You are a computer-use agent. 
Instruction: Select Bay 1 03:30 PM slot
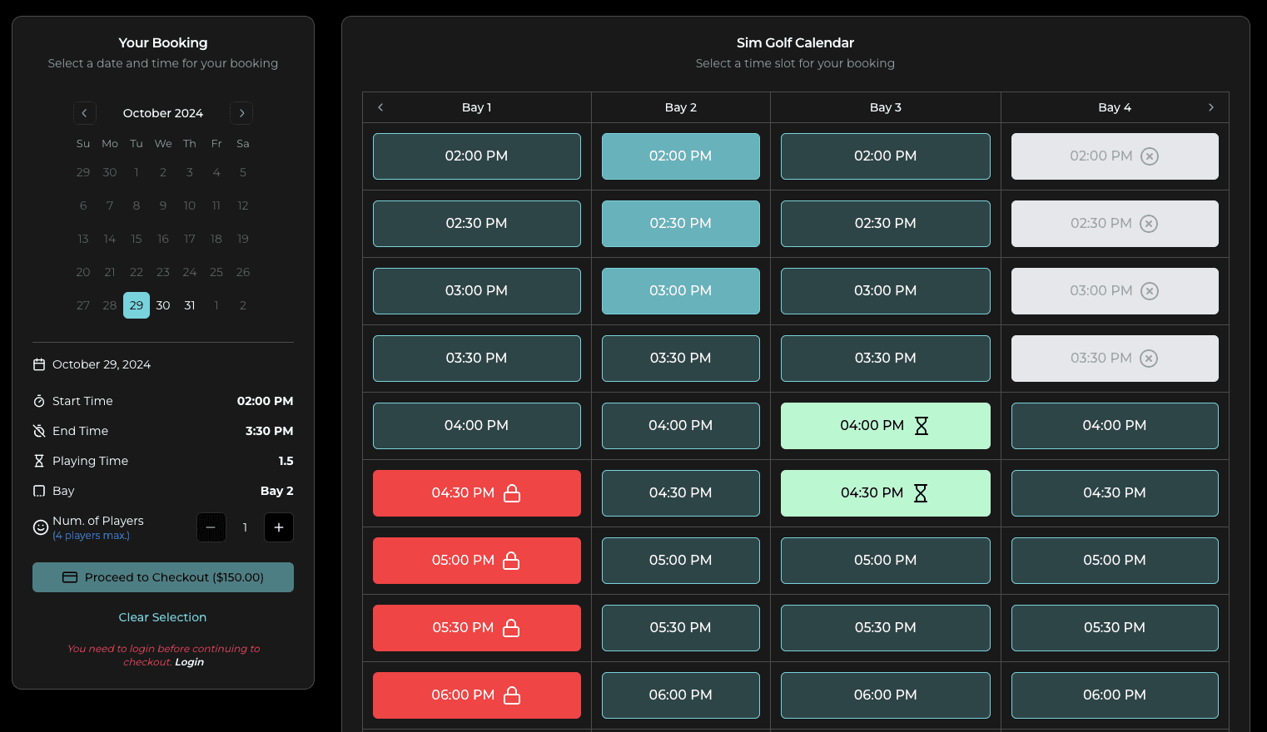click(477, 359)
